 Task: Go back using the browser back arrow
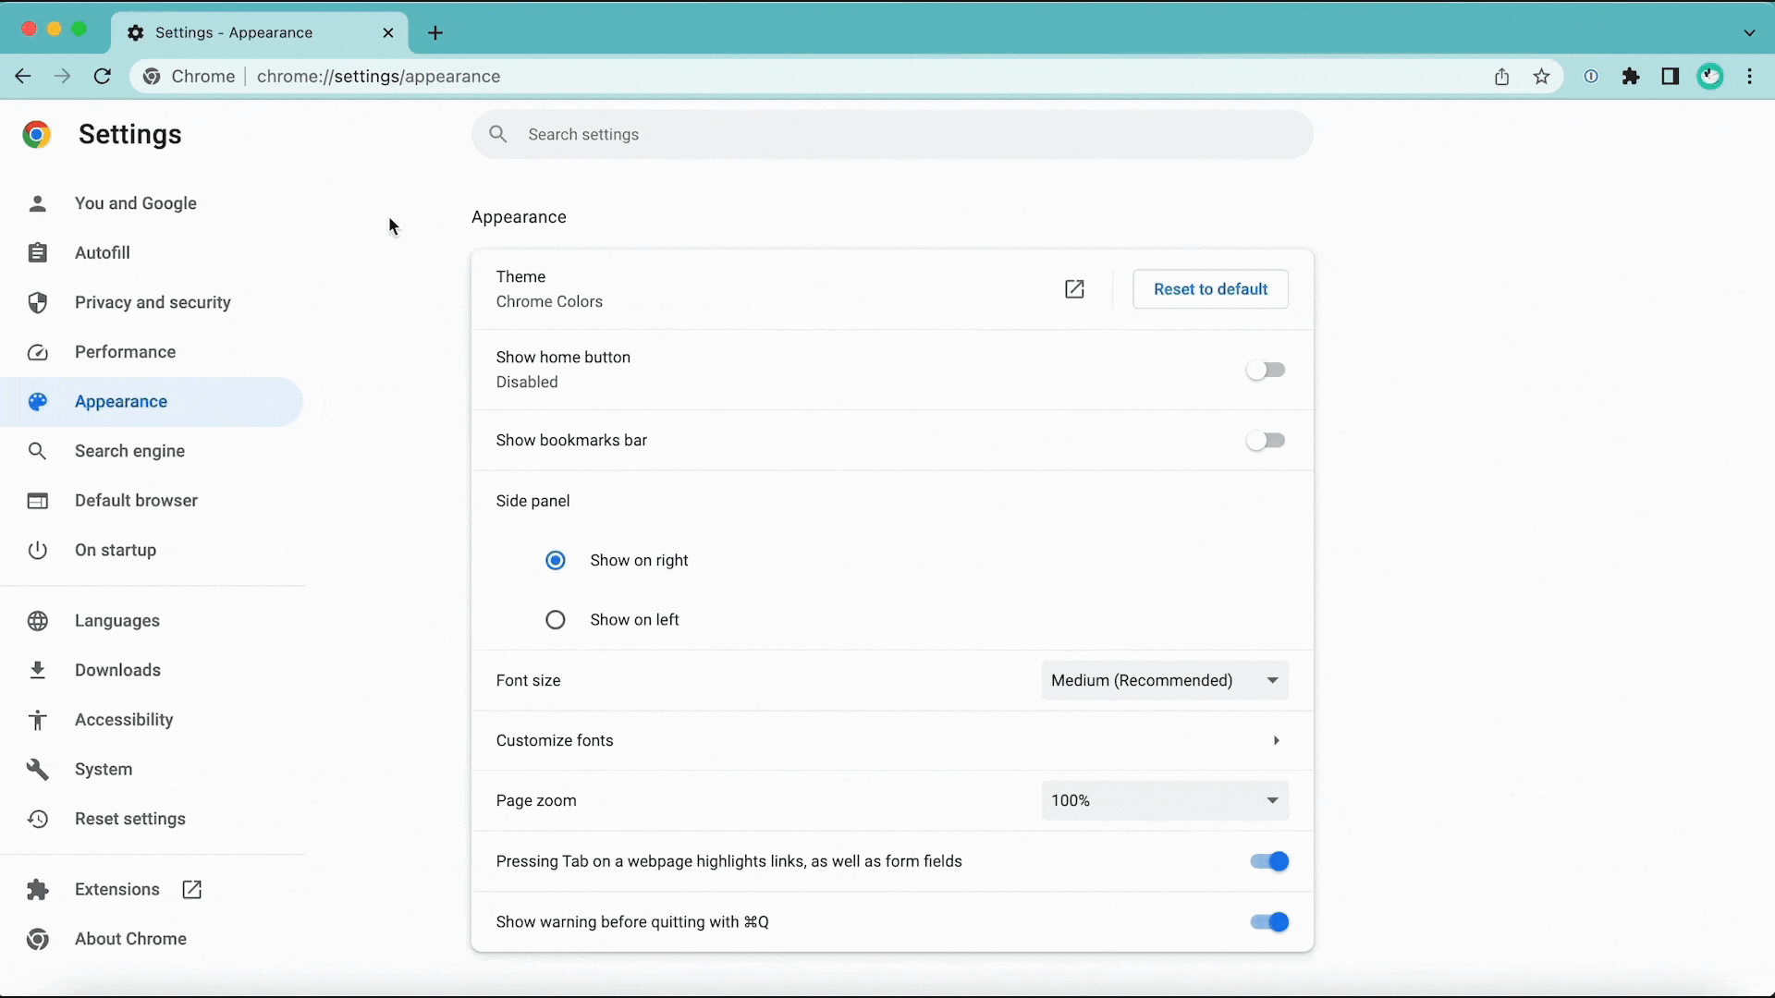pyautogui.click(x=23, y=77)
